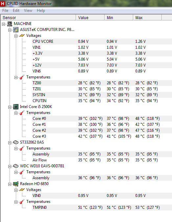Collapse the MACHINE root node

(x=3, y=24)
